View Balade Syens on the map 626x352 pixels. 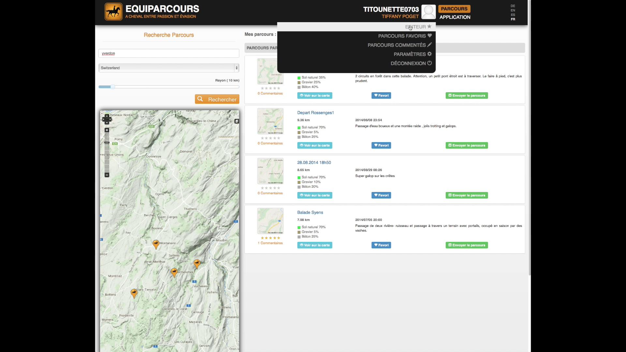click(x=315, y=245)
